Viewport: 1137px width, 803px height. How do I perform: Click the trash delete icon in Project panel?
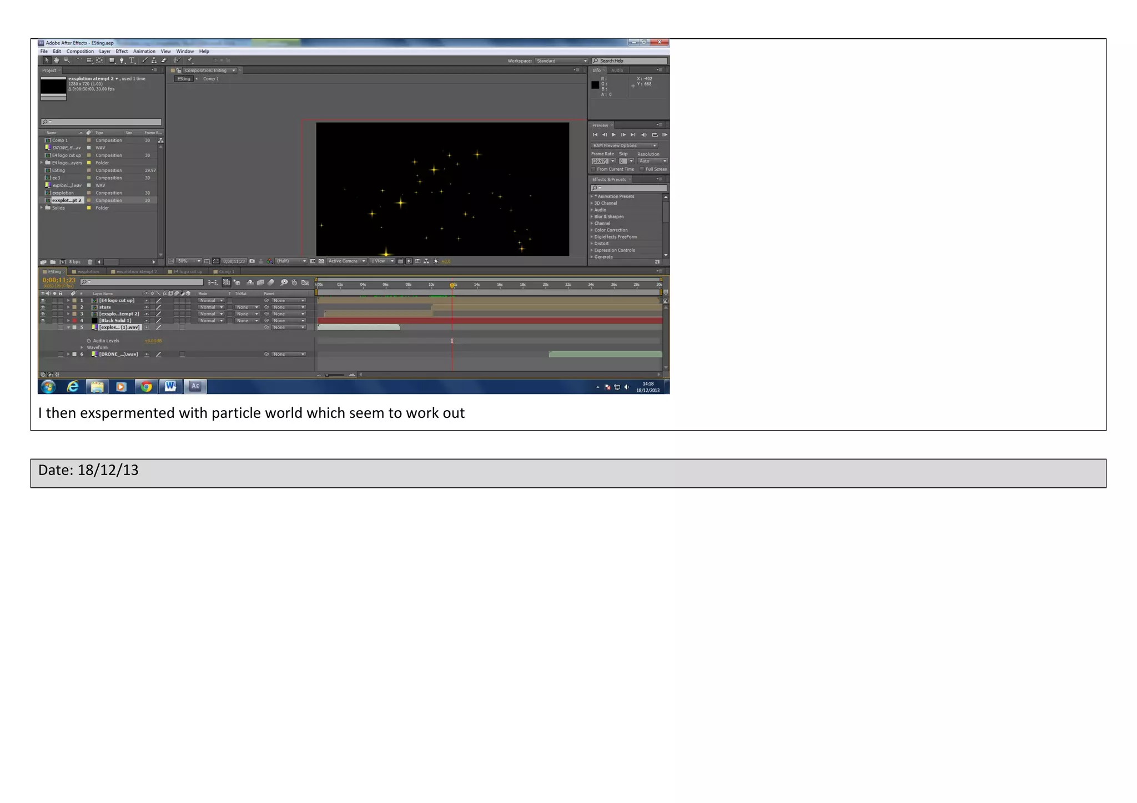[90, 262]
